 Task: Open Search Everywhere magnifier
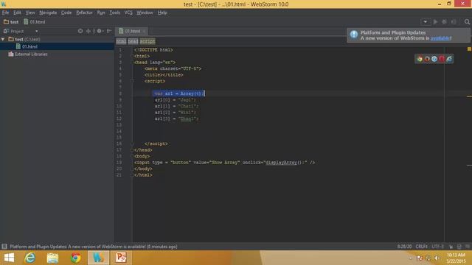point(467,21)
